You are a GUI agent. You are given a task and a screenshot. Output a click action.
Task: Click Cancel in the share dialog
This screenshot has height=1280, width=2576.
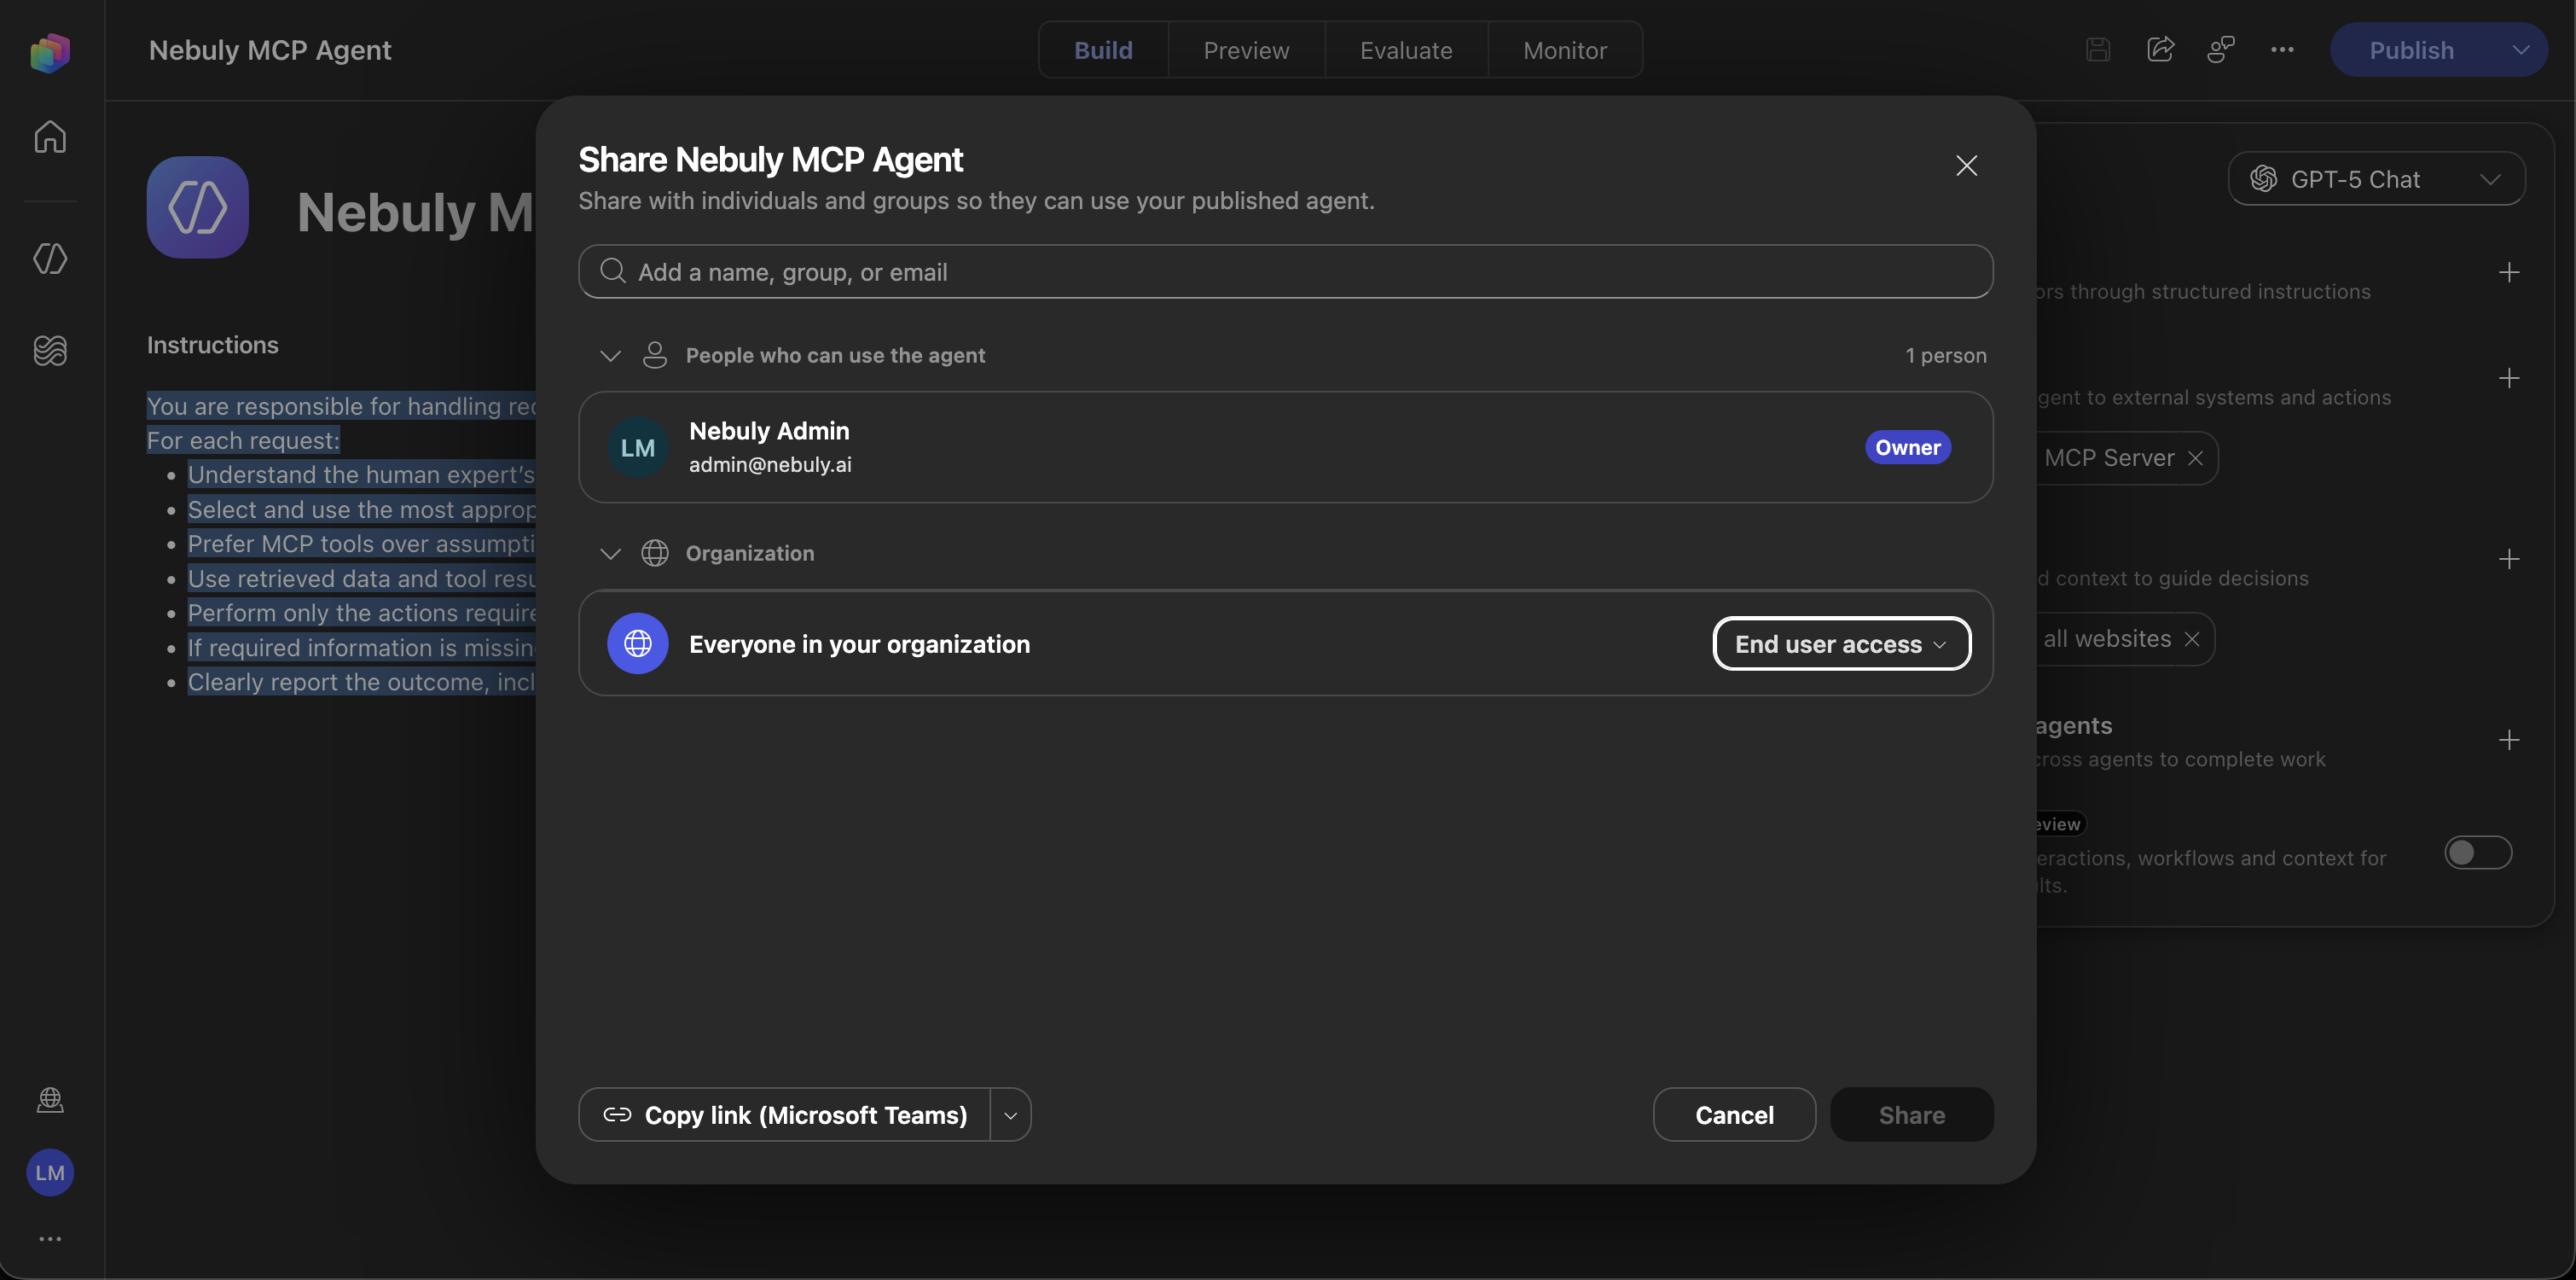1734,1114
